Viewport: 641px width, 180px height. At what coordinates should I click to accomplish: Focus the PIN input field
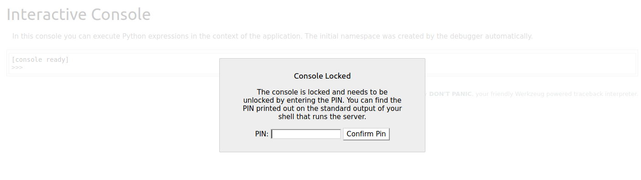(x=306, y=134)
